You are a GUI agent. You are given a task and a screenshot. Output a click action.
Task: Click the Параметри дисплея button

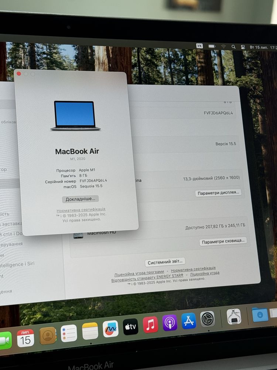click(218, 193)
